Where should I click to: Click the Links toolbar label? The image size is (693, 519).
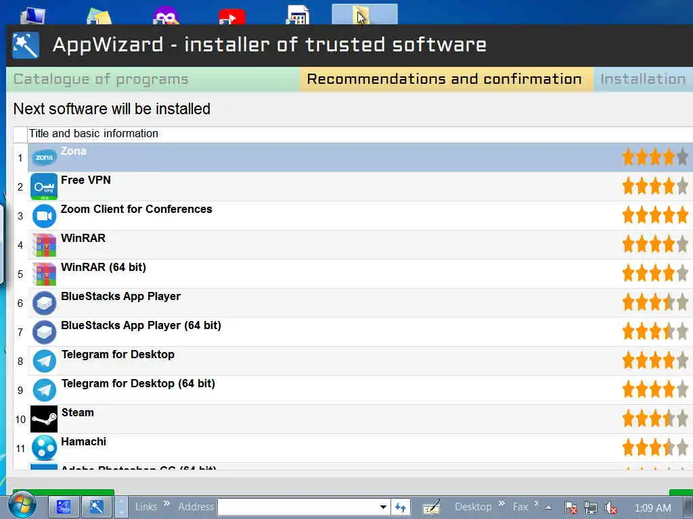[x=146, y=507]
